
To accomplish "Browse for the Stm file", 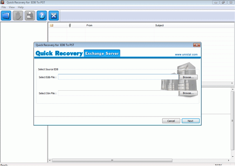I will pos(188,93).
